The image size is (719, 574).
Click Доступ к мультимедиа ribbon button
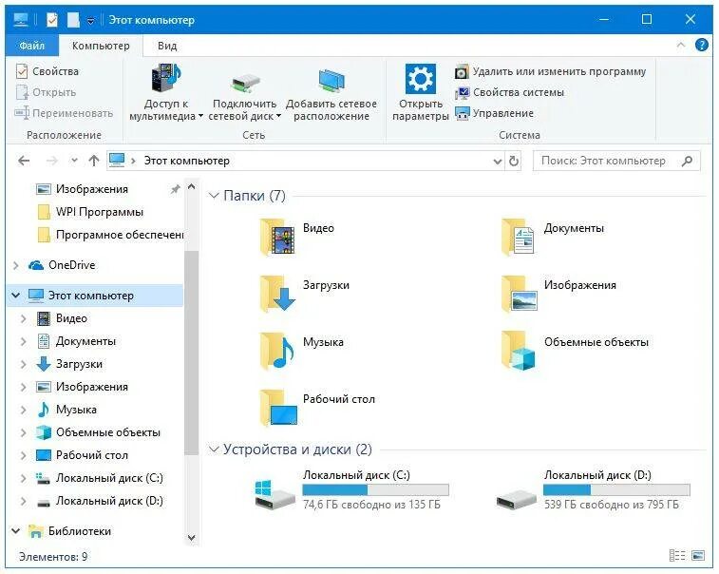[x=166, y=92]
